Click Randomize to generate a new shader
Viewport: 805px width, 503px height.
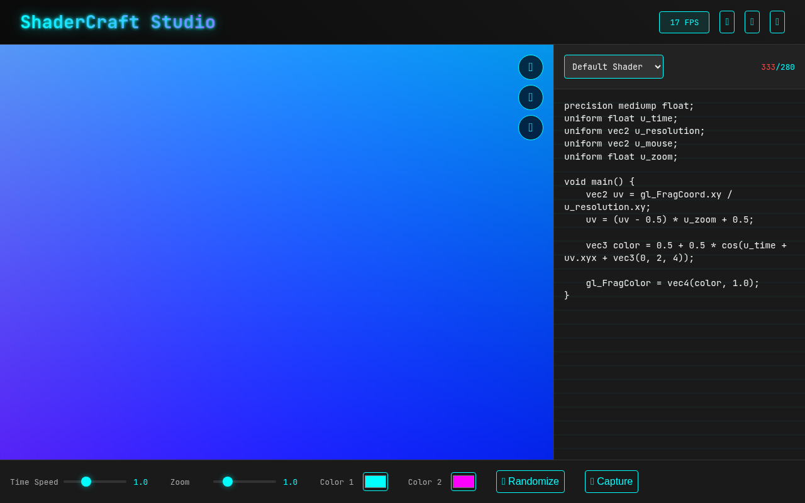530,481
